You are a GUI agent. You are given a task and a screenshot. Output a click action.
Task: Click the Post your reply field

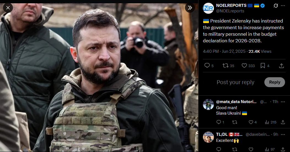(x=235, y=82)
